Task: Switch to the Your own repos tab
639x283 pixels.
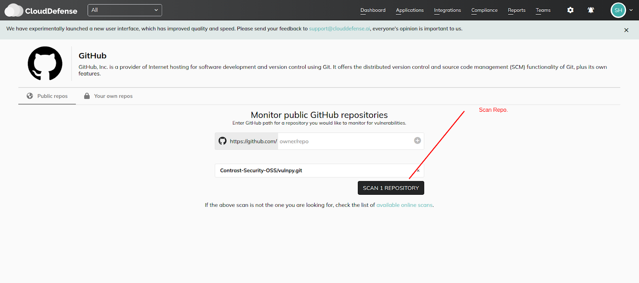Action: click(x=108, y=96)
